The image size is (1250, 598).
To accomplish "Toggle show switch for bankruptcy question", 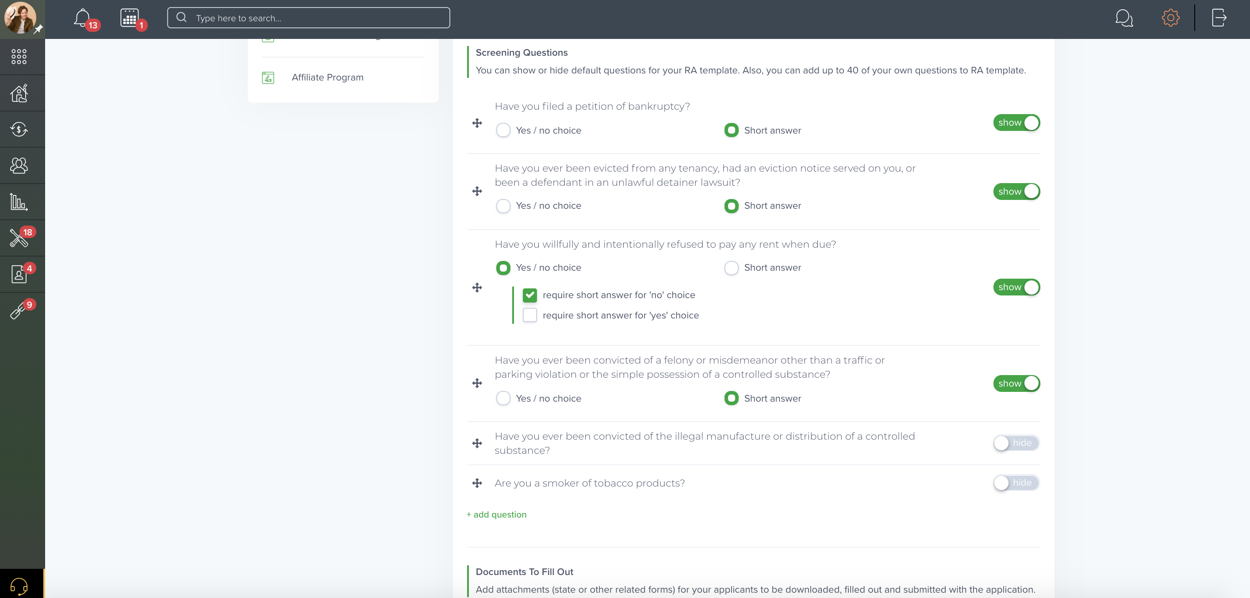I will 1016,123.
